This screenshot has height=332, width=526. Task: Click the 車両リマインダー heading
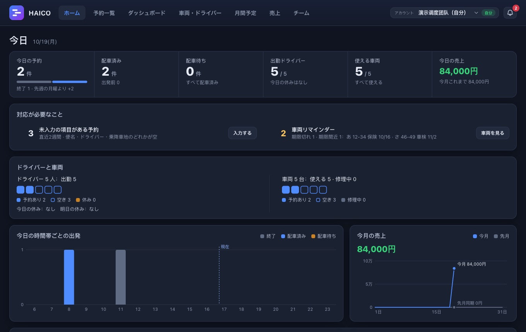[x=313, y=130]
